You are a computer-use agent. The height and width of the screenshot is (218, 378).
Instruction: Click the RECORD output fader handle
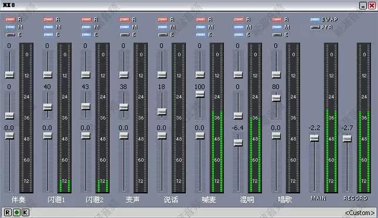[347, 139]
